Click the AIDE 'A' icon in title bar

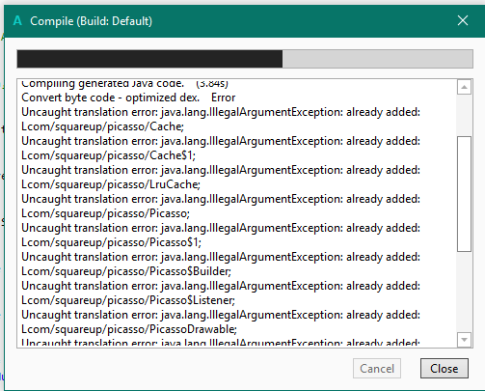[17, 21]
